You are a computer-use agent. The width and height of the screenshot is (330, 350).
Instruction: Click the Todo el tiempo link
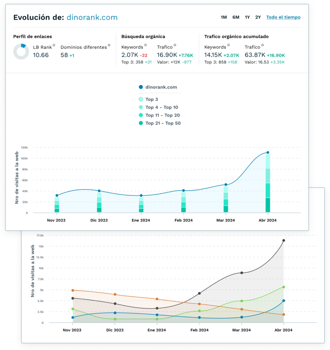[x=283, y=17]
